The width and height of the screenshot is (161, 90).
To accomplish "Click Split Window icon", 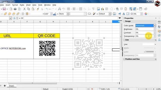I will 141,9.
